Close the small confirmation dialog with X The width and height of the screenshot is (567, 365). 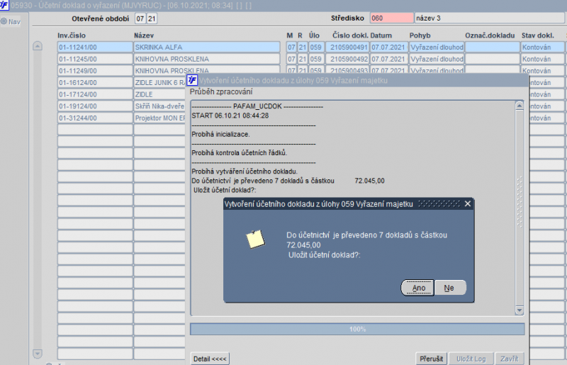tap(468, 203)
